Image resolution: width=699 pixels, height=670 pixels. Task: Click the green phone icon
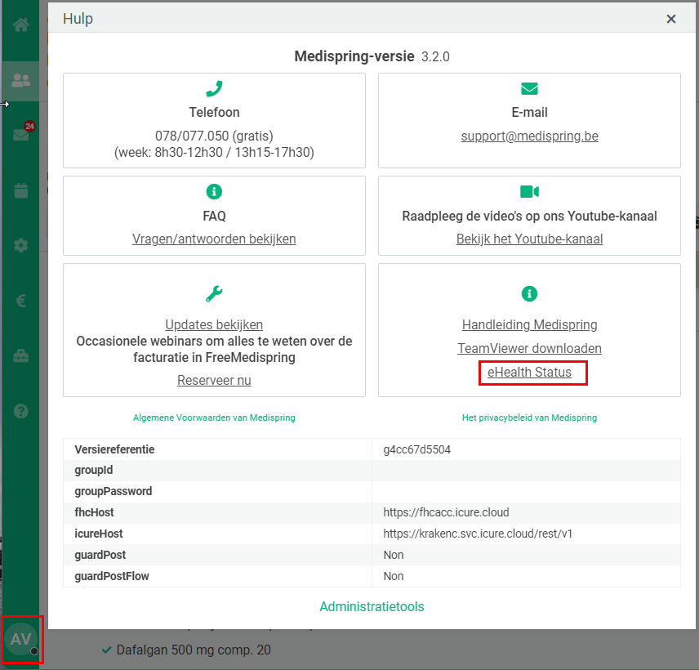(214, 89)
